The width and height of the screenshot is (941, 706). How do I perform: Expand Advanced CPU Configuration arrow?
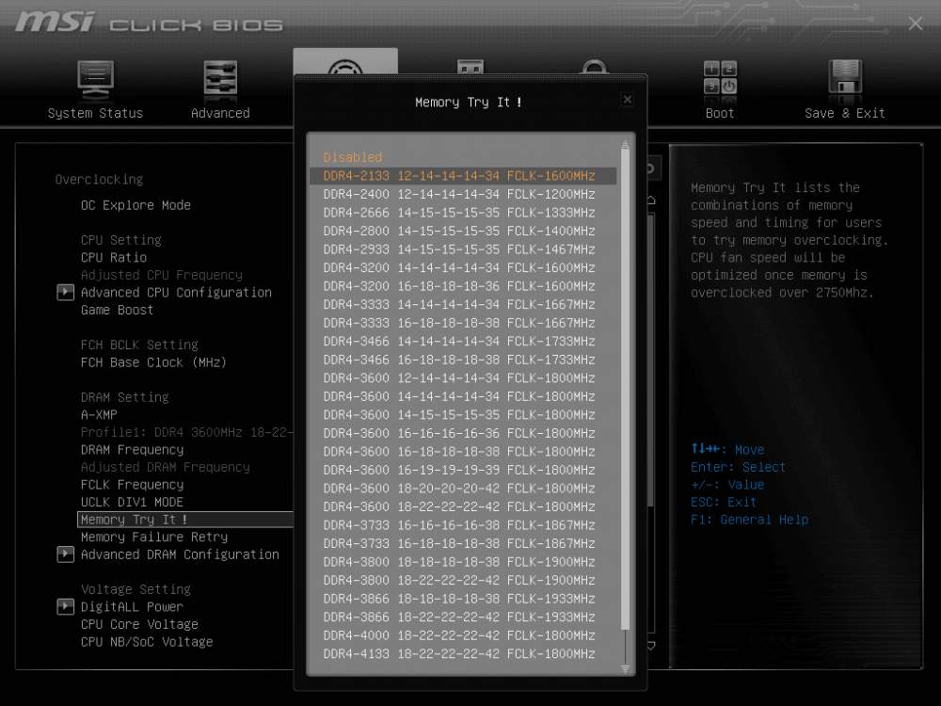[x=65, y=293]
